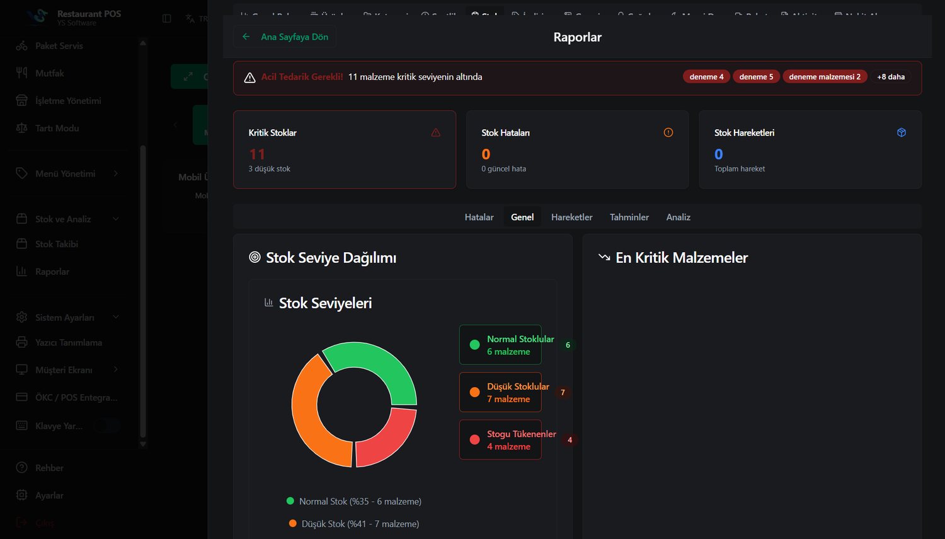Expand the Müşteri Ekranı submenu chevron
The width and height of the screenshot is (945, 539).
[x=116, y=369]
